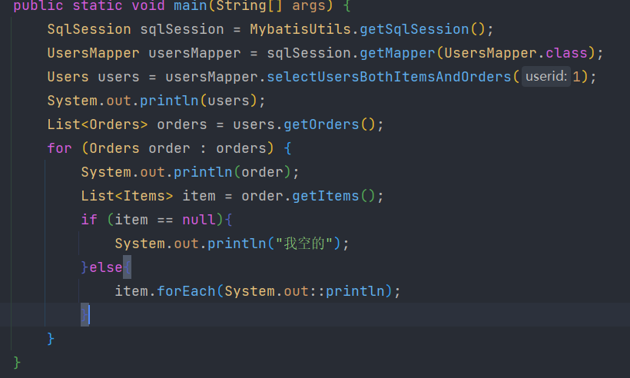Click usersMapper variable declaration name
Viewport: 630px width, 378px height.
point(194,53)
